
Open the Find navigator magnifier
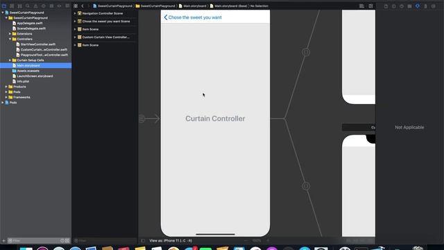tap(28, 6)
